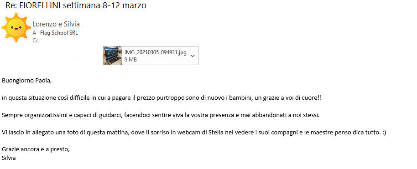This screenshot has height=169, width=417.
Task: Click the paragraph starting 'in questa situazione'
Action: 162,98
